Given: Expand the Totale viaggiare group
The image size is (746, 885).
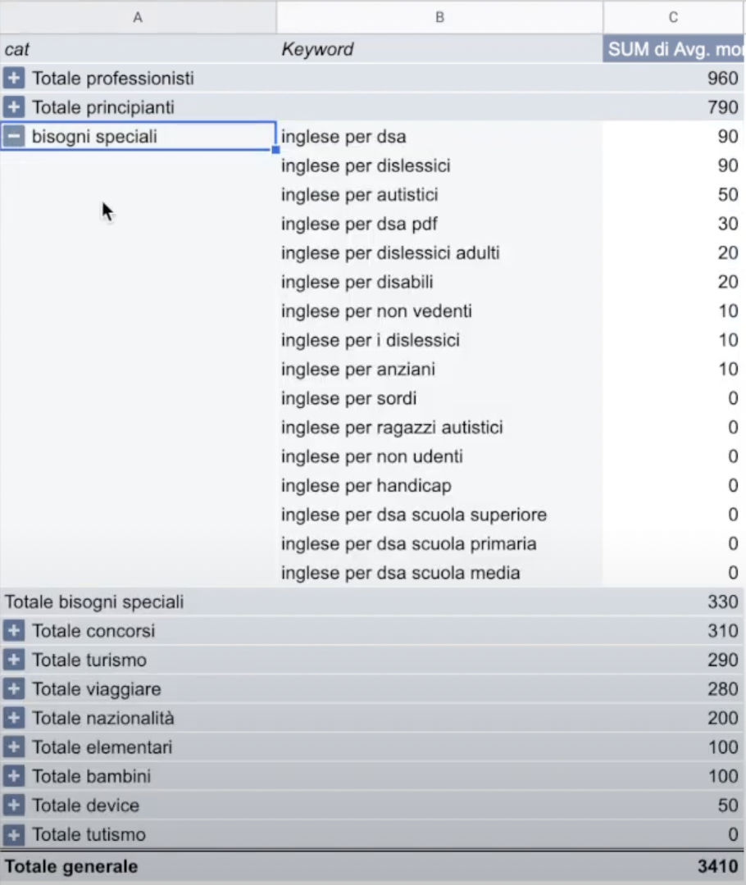Looking at the screenshot, I should point(15,688).
